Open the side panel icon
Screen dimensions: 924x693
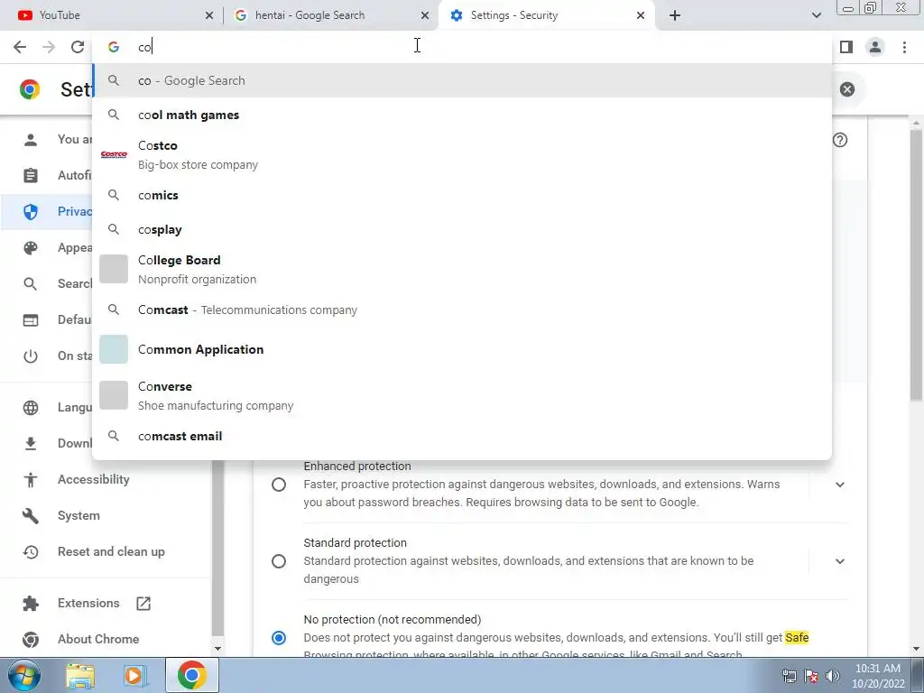[846, 47]
